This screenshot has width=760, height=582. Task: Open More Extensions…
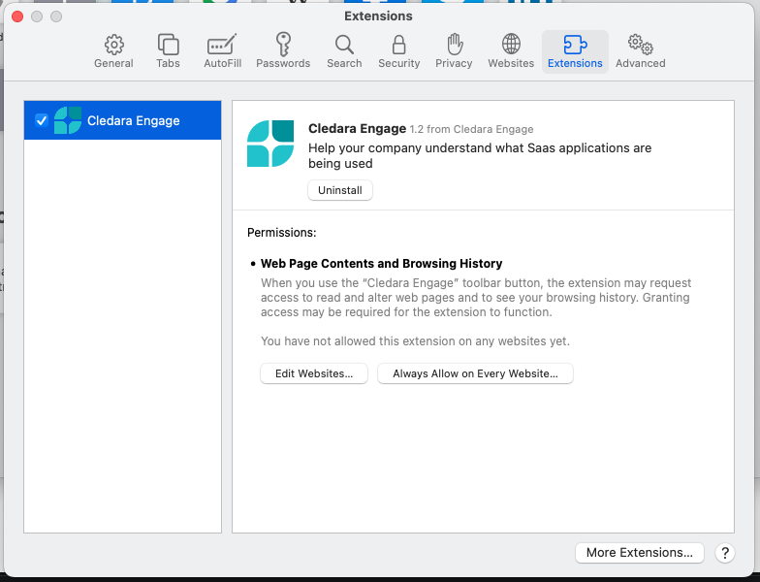pos(640,553)
